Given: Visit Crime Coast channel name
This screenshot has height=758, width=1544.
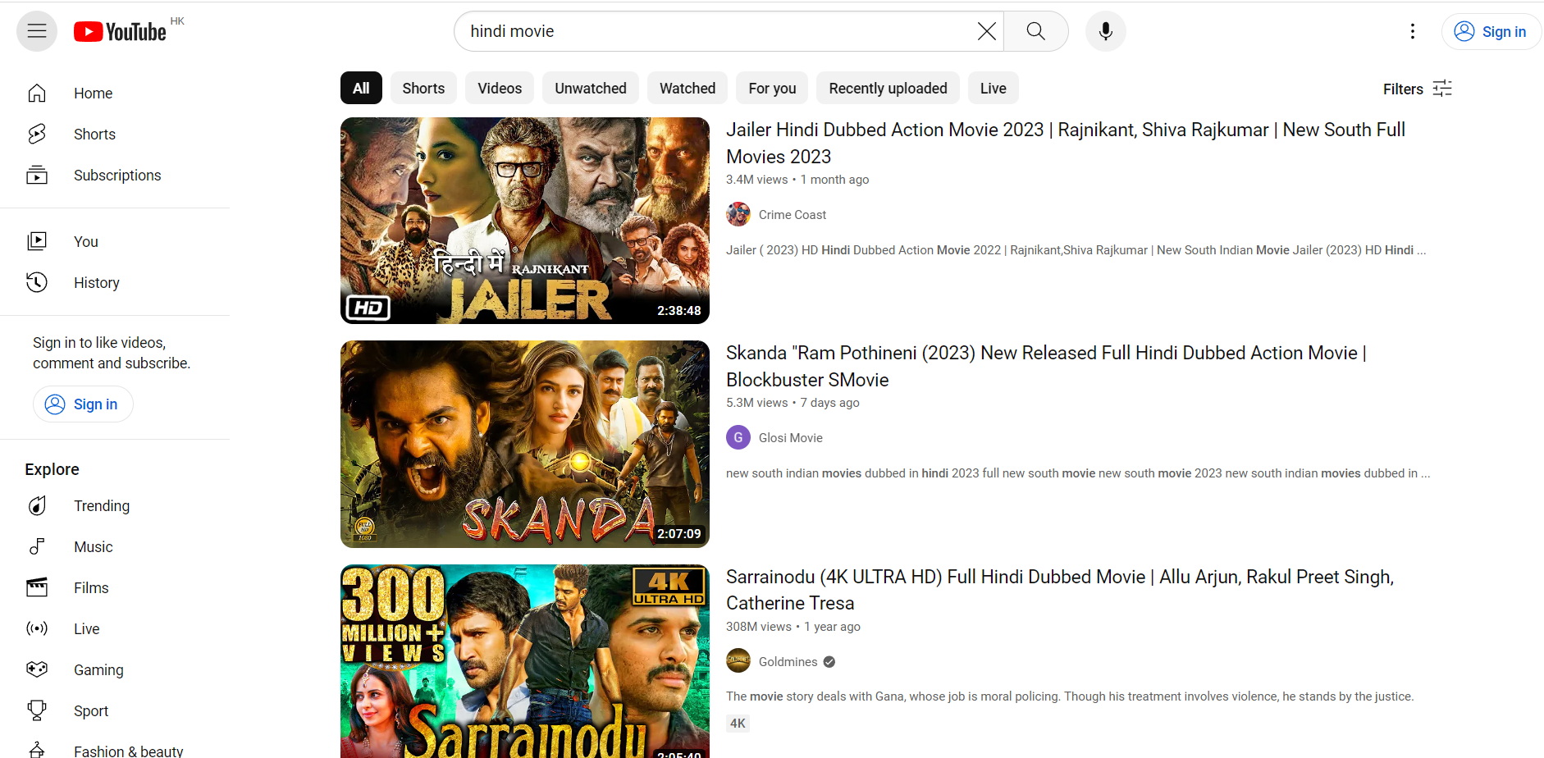Looking at the screenshot, I should (793, 215).
